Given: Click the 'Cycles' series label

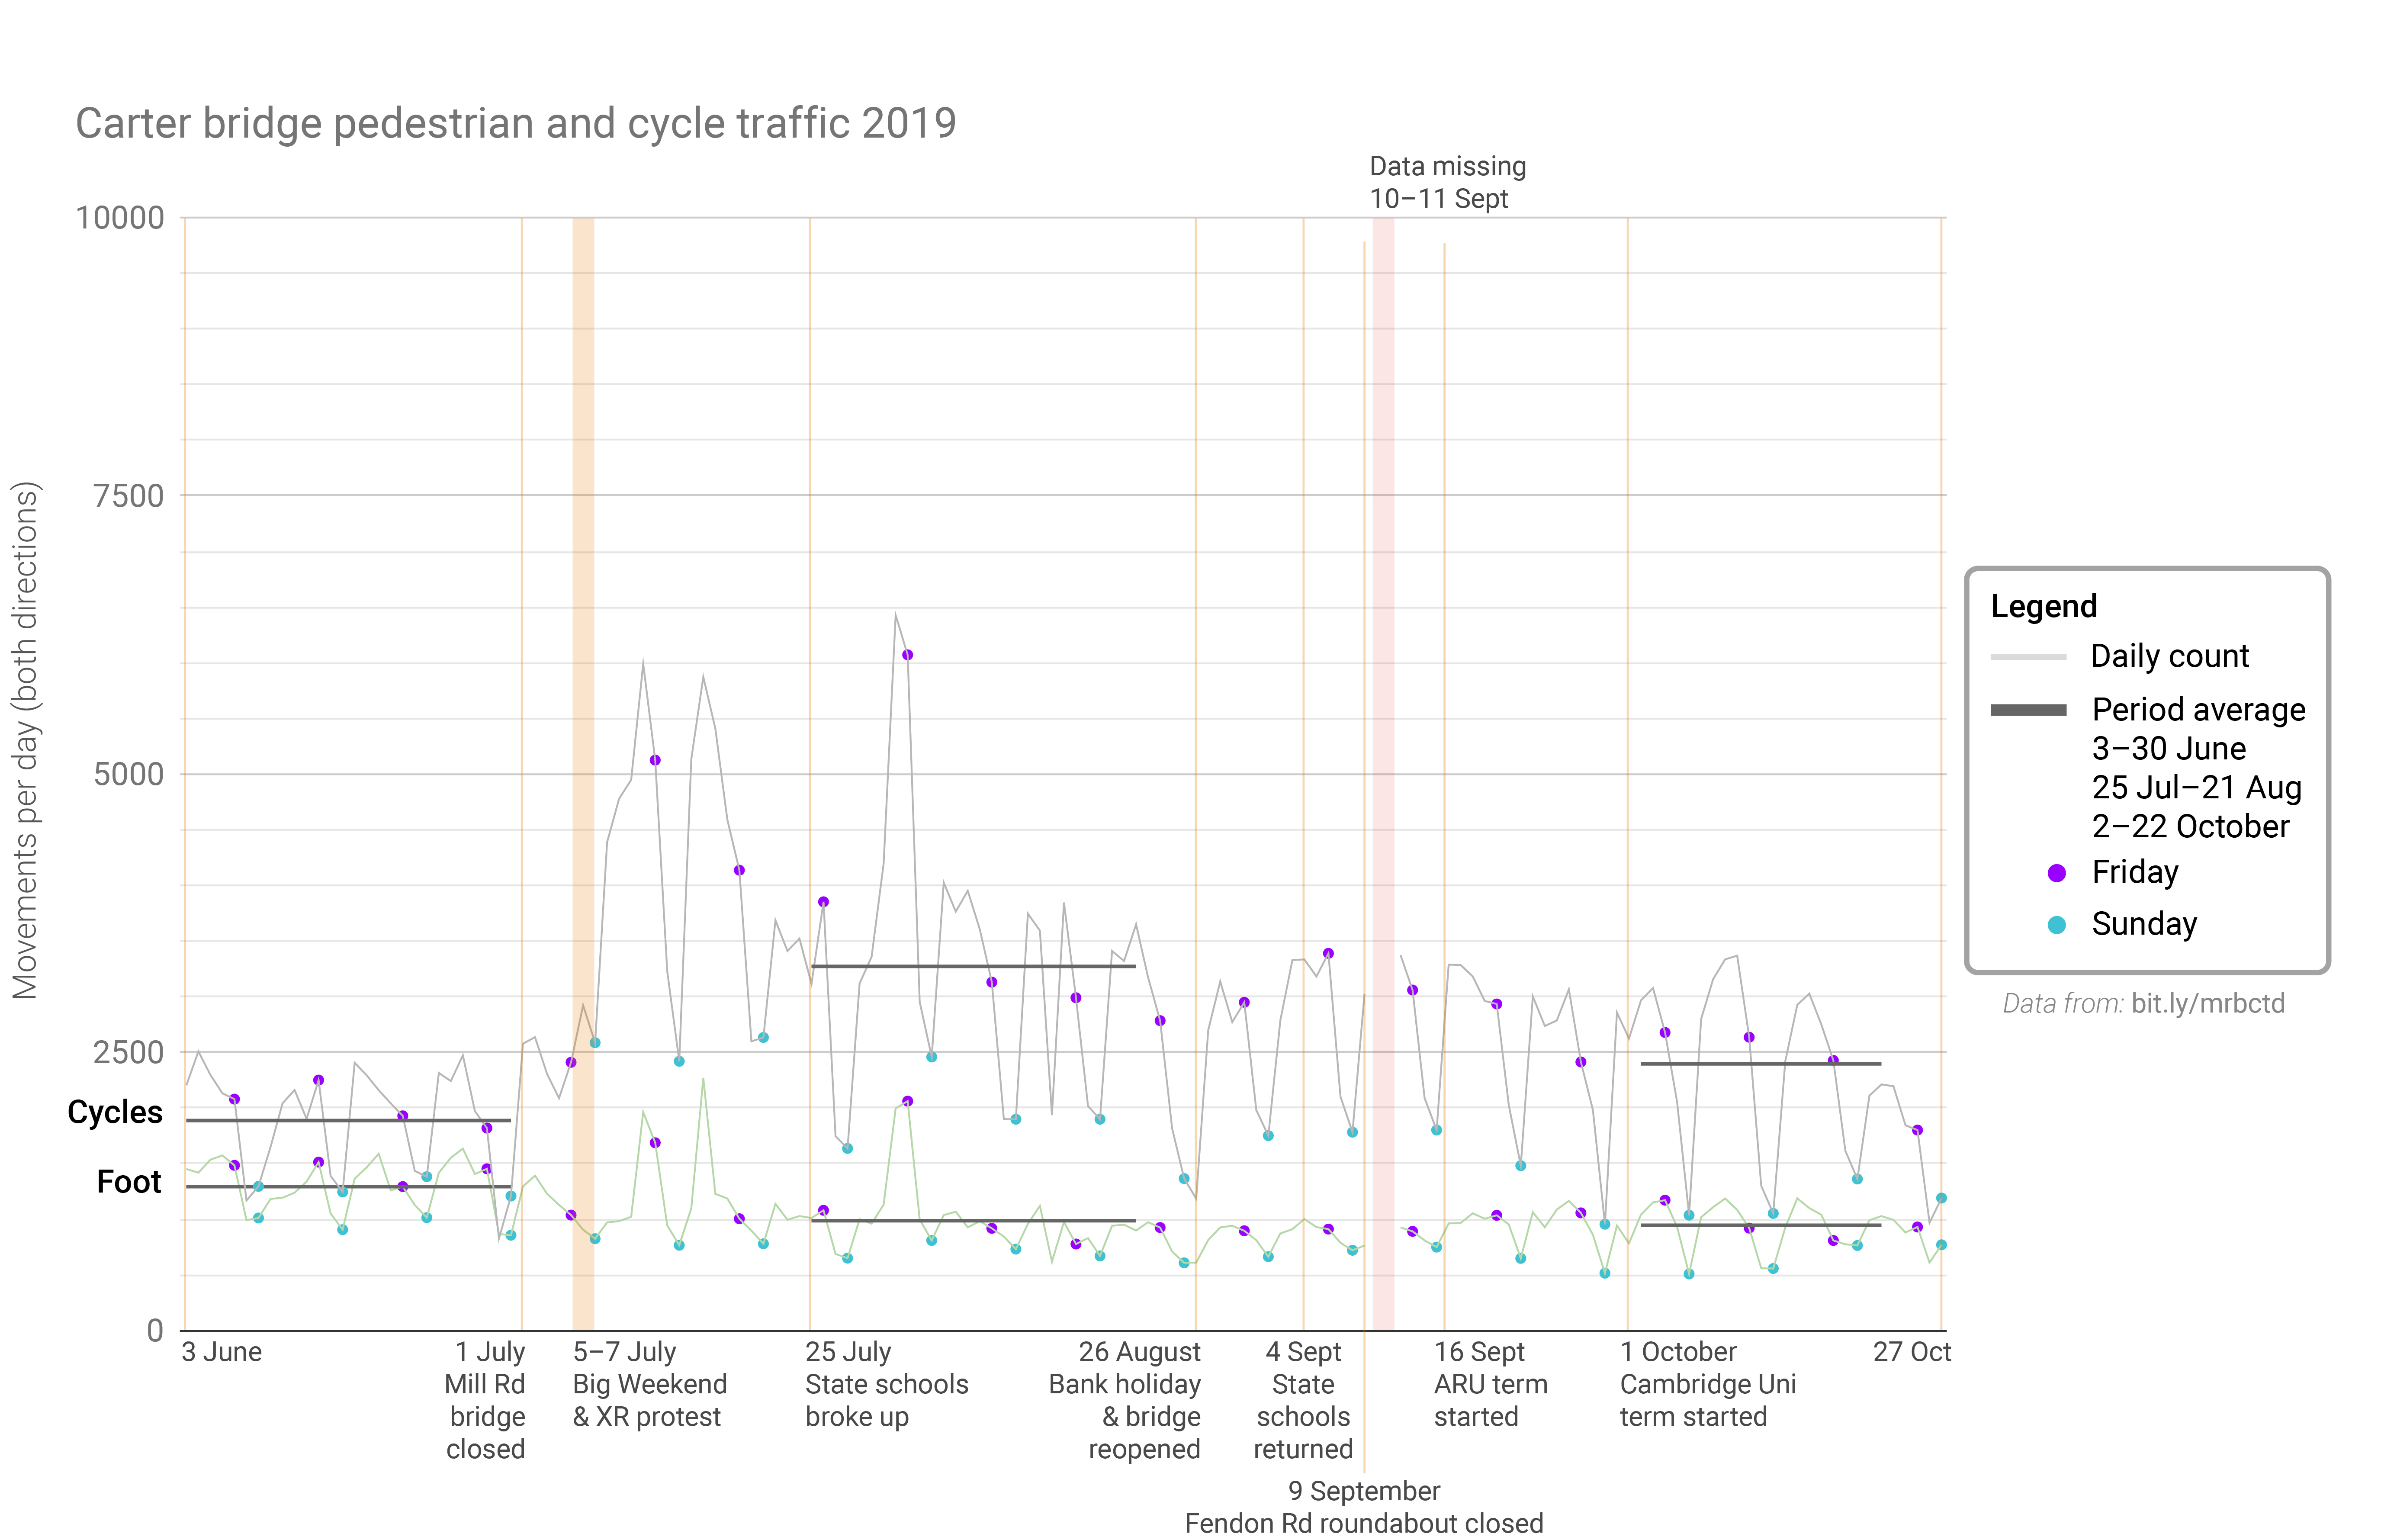Looking at the screenshot, I should (x=115, y=1112).
